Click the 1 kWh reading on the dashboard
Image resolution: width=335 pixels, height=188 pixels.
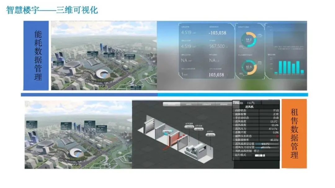[x=184, y=74]
